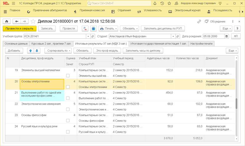Open history clock icon in title bar
245x146 pixels.
(x=162, y=4)
